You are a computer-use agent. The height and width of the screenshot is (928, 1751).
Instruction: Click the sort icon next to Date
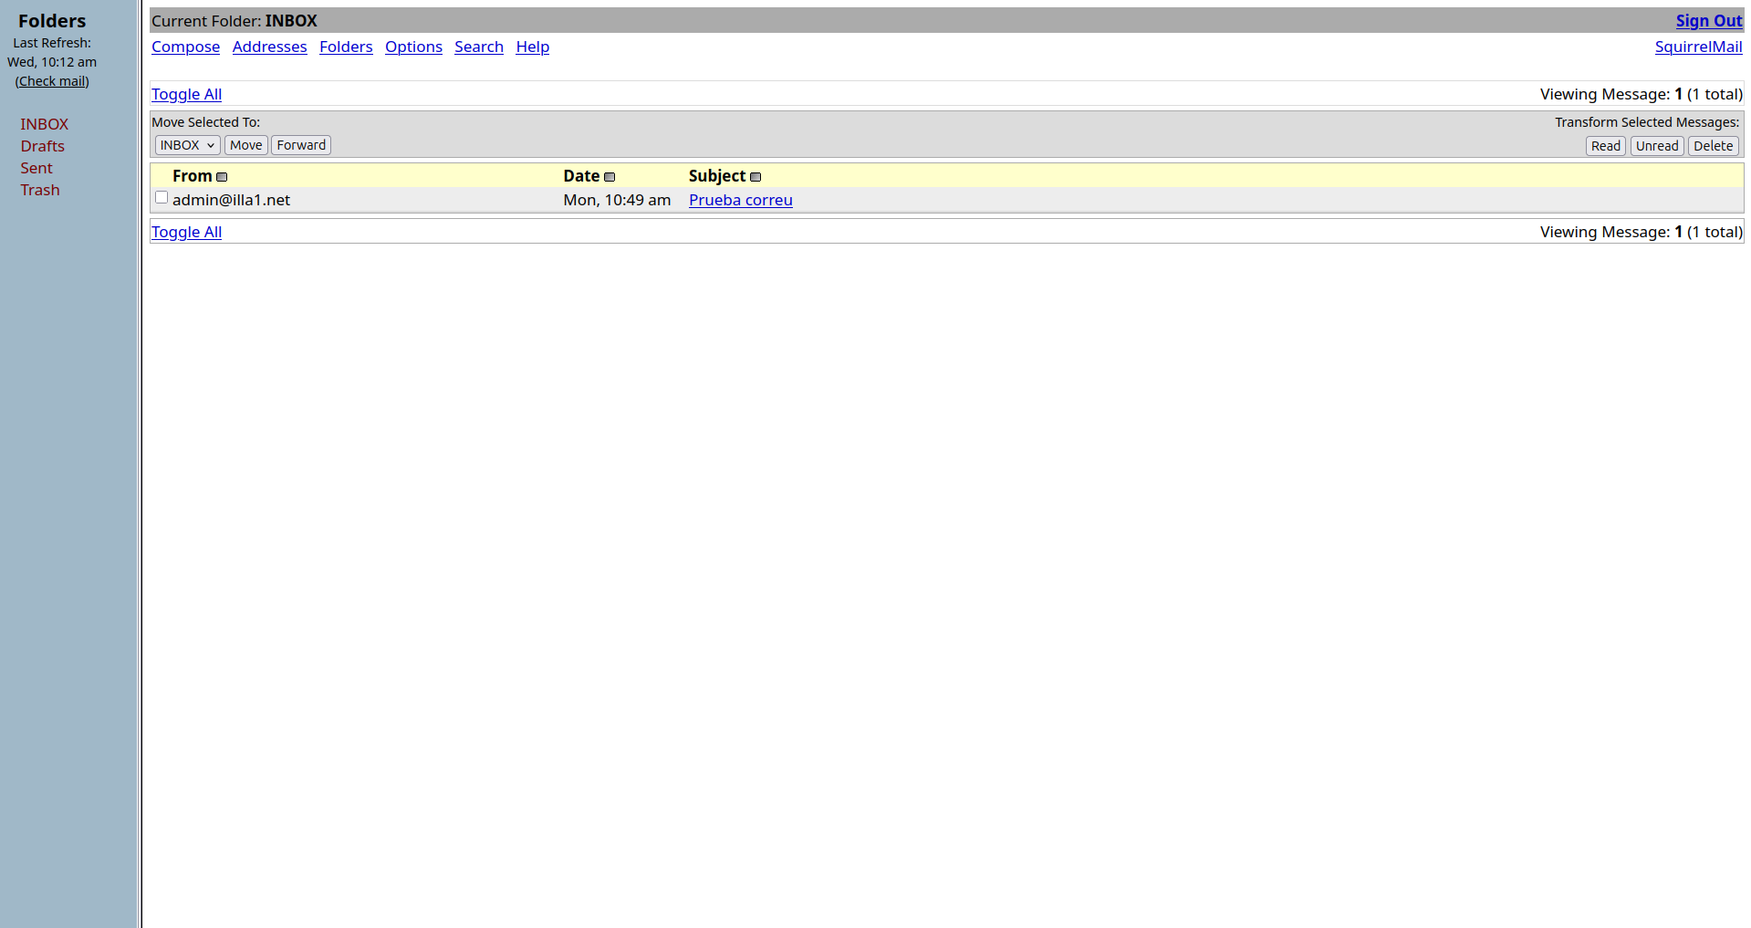click(x=610, y=177)
